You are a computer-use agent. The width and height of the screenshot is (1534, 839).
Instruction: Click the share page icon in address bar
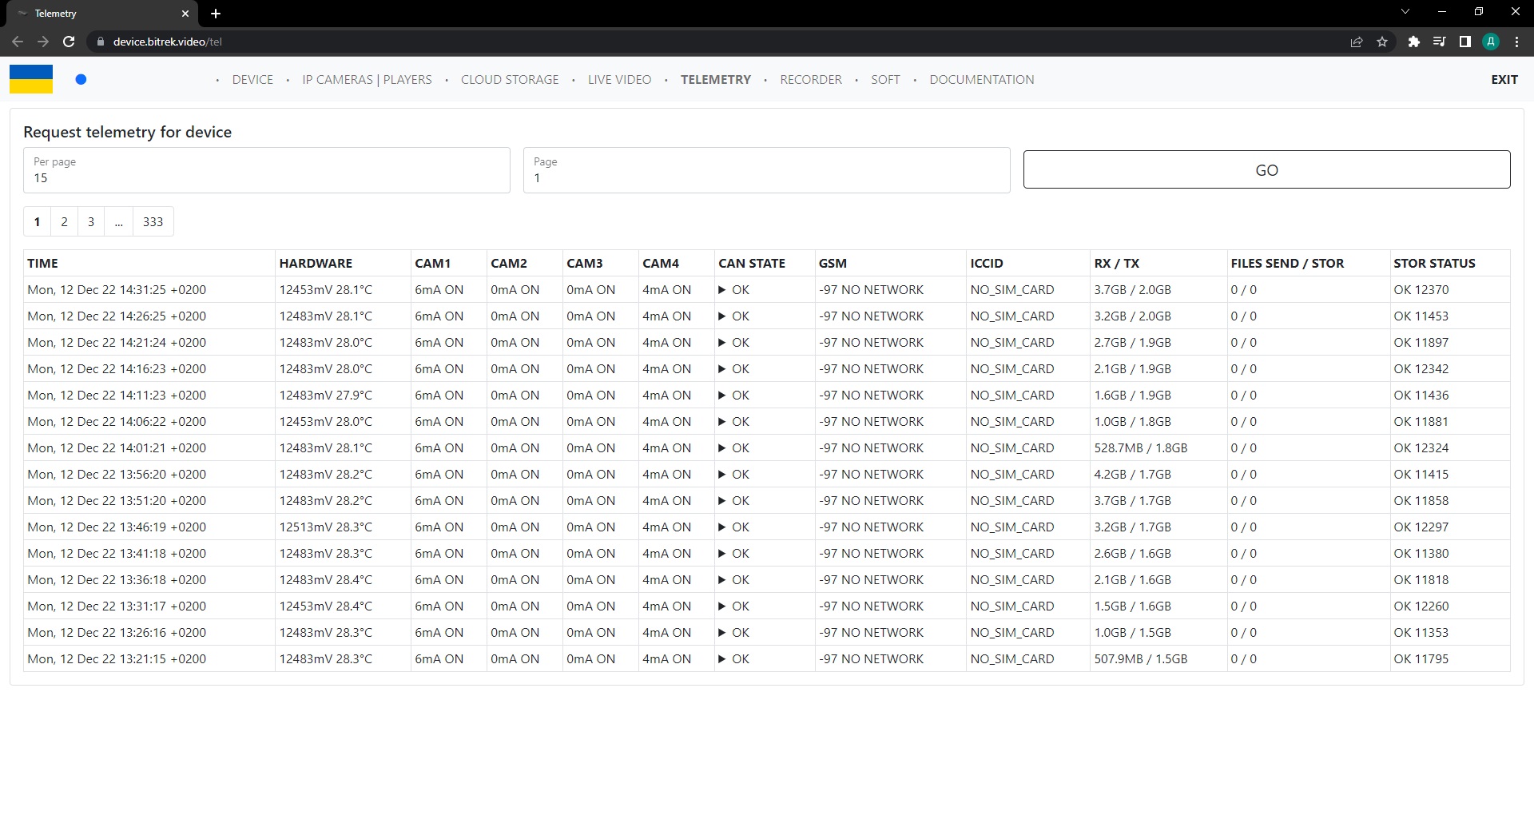[x=1357, y=42]
